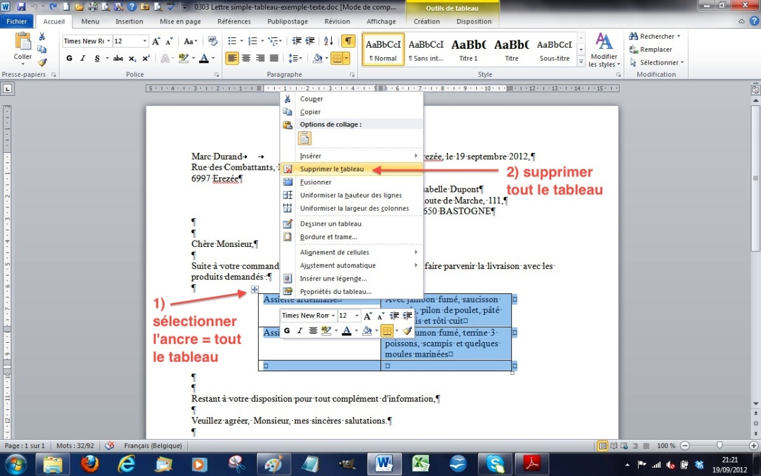The image size is (761, 476).
Task: Open the font name dropdown in the ribbon
Action: point(108,41)
